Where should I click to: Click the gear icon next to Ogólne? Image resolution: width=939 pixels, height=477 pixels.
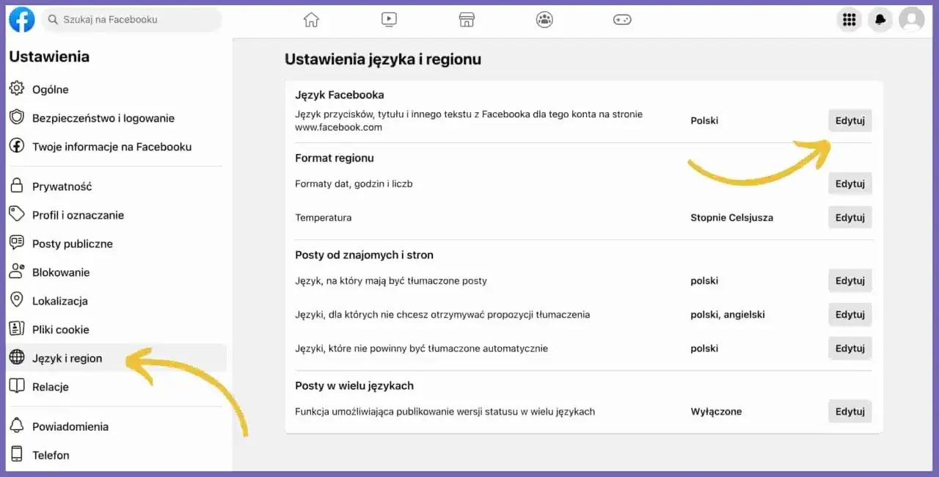pyautogui.click(x=16, y=89)
